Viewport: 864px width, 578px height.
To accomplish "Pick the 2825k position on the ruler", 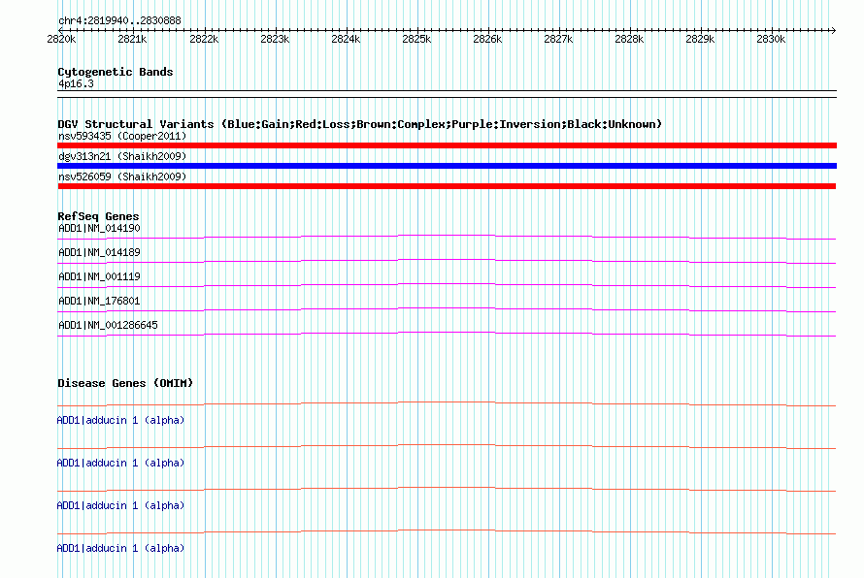I will click(x=416, y=39).
